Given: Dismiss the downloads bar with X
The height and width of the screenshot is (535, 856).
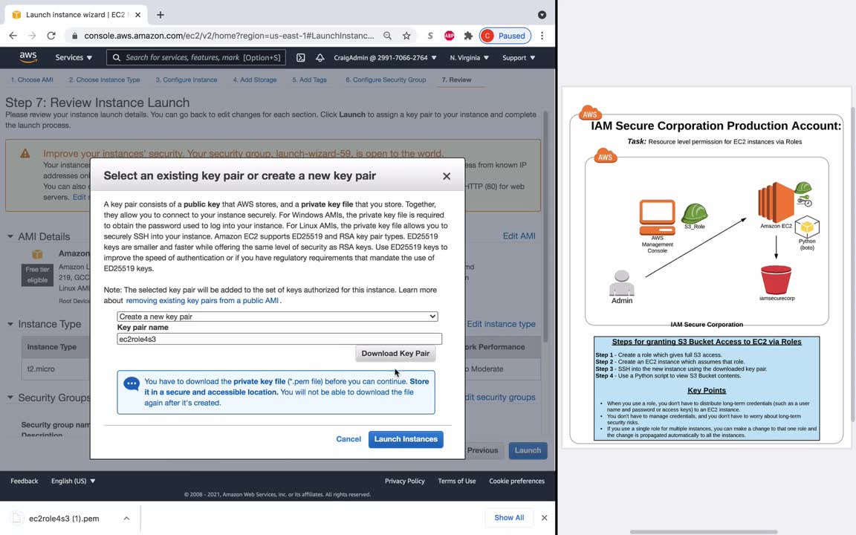Looking at the screenshot, I should click(544, 517).
